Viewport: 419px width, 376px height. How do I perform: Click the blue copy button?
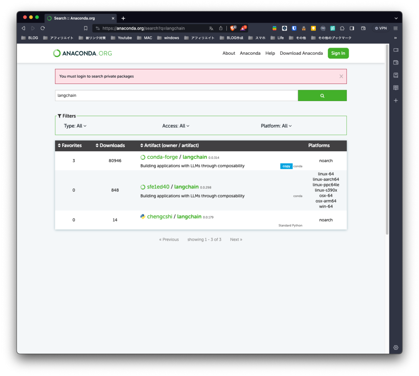coord(286,166)
